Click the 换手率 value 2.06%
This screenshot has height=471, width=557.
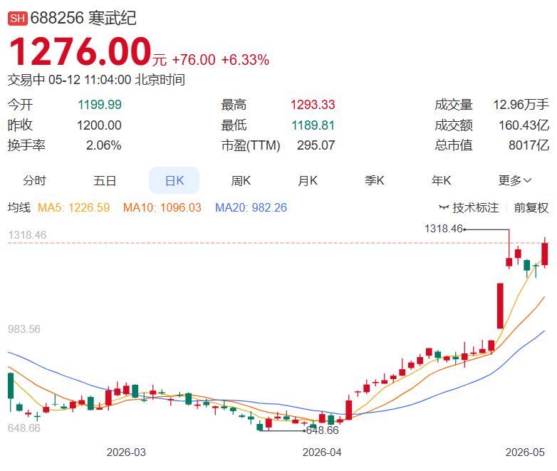[x=104, y=145]
